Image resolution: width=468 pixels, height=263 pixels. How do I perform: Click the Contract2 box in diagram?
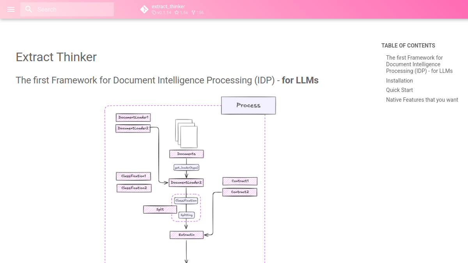tap(240, 192)
